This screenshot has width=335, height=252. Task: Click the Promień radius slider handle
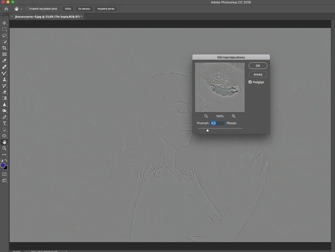(208, 130)
